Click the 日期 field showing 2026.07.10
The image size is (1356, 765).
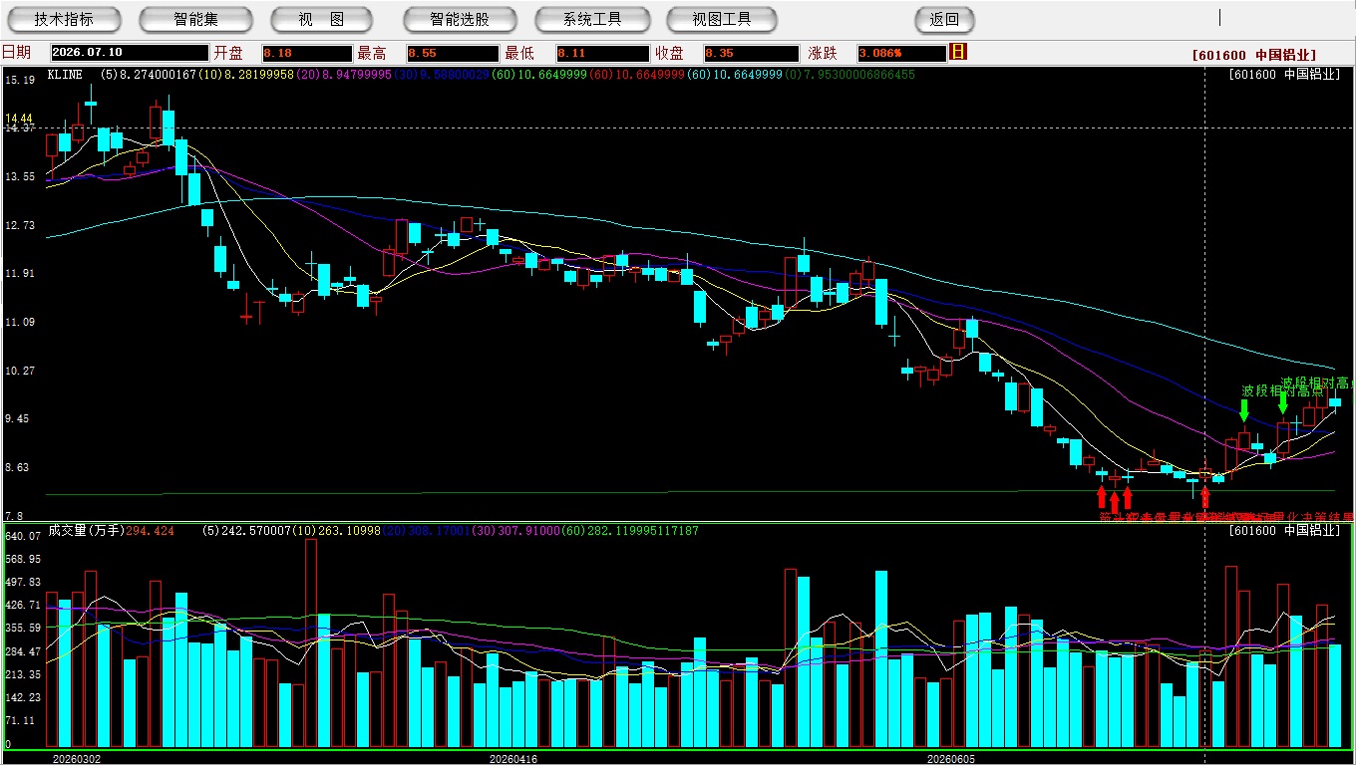(130, 53)
